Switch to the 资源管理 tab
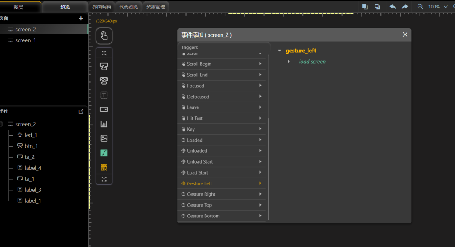This screenshot has width=455, height=247. coord(155,7)
